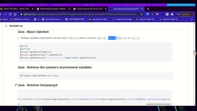Close the Hack The Box tab
Screen dimensions: 197x111
tap(33, 9)
